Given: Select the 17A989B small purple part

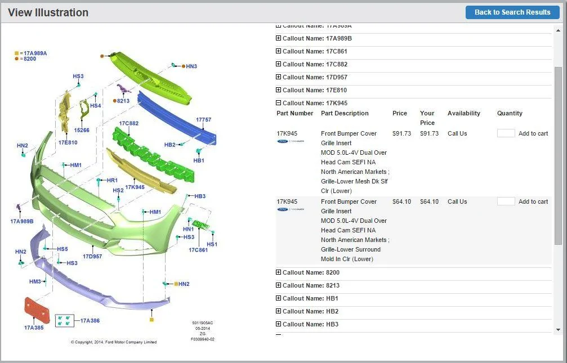Looking at the screenshot, I should point(19,208).
